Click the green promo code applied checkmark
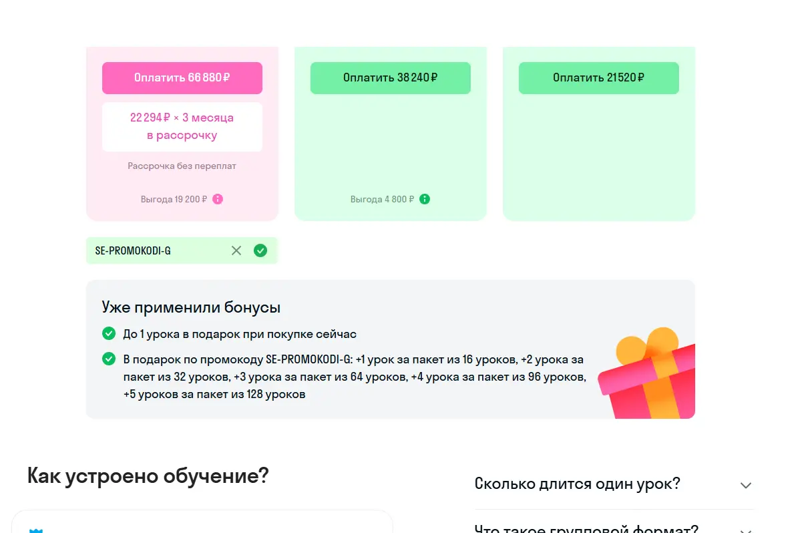The height and width of the screenshot is (533, 798). [260, 250]
